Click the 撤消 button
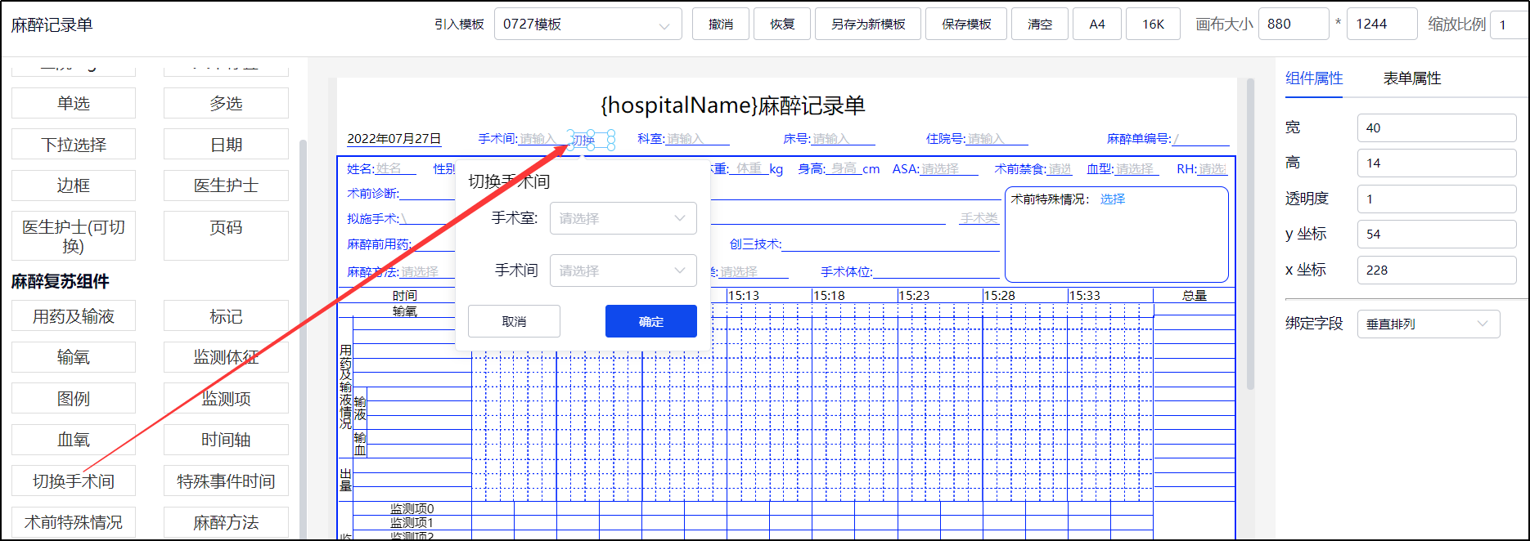 click(721, 25)
